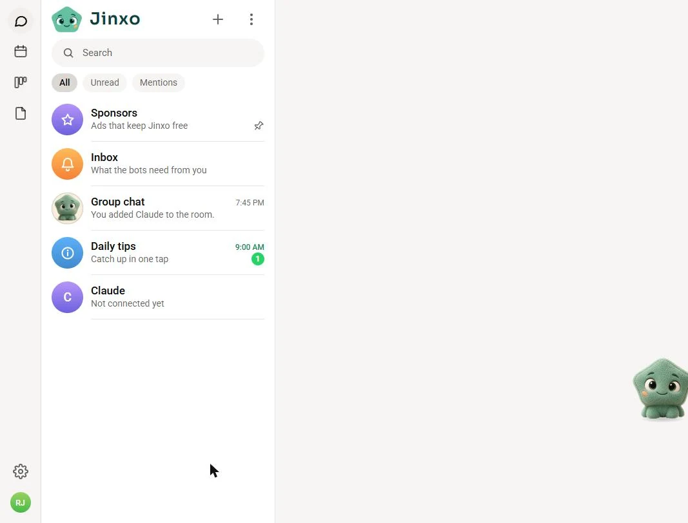Click the search magnifier icon
The width and height of the screenshot is (688, 523).
tap(68, 53)
